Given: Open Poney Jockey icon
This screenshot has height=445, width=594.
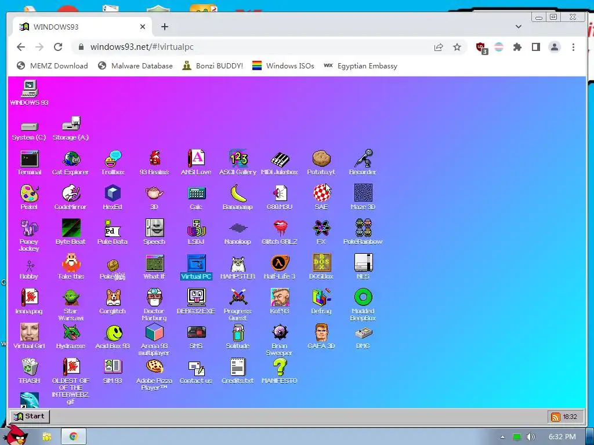Looking at the screenshot, I should click(x=29, y=235).
